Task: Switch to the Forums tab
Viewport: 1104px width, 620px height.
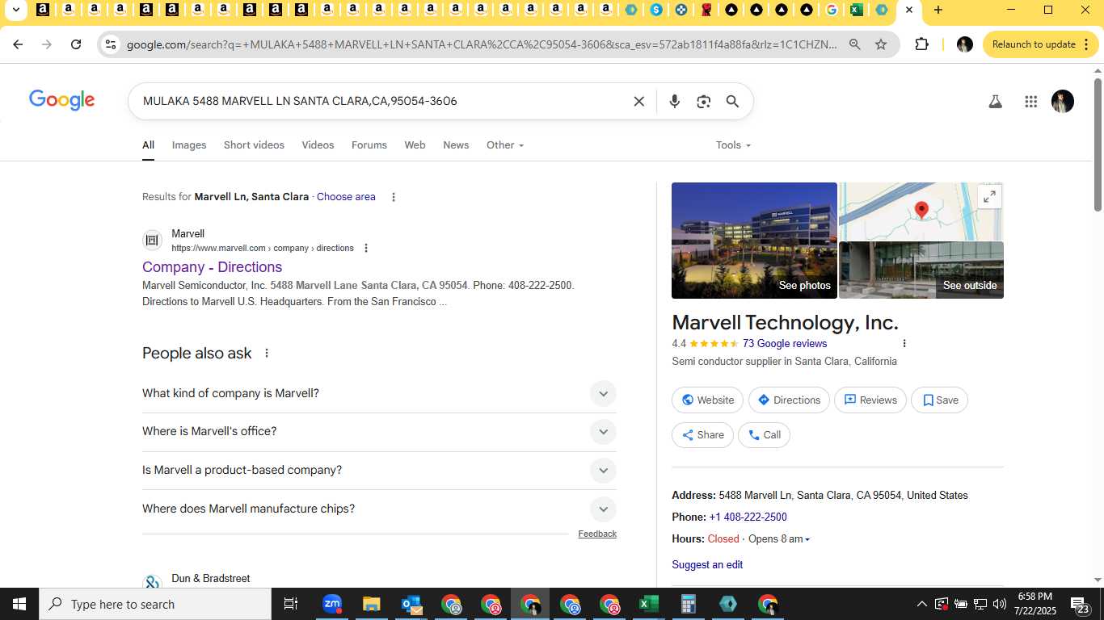Action: pos(369,145)
